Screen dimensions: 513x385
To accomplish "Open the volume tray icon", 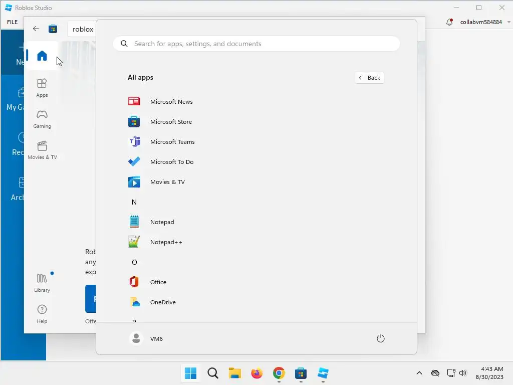I will click(463, 373).
